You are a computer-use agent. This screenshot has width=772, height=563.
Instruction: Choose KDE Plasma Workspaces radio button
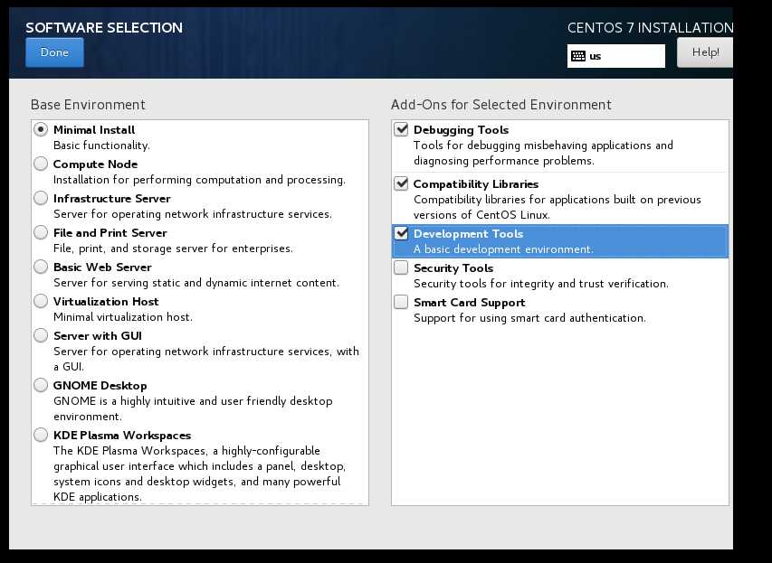tap(41, 436)
